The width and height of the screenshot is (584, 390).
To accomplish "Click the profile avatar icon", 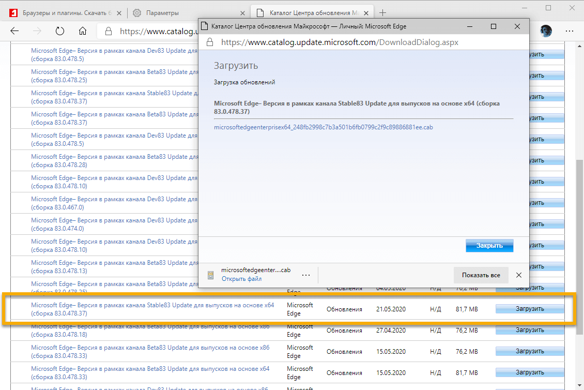I will click(546, 31).
